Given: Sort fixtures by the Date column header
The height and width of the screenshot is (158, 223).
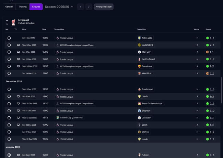Looking at the screenshot, I should [24, 29].
